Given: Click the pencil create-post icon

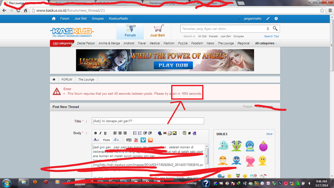Looking at the screenshot, I should pos(268,19).
